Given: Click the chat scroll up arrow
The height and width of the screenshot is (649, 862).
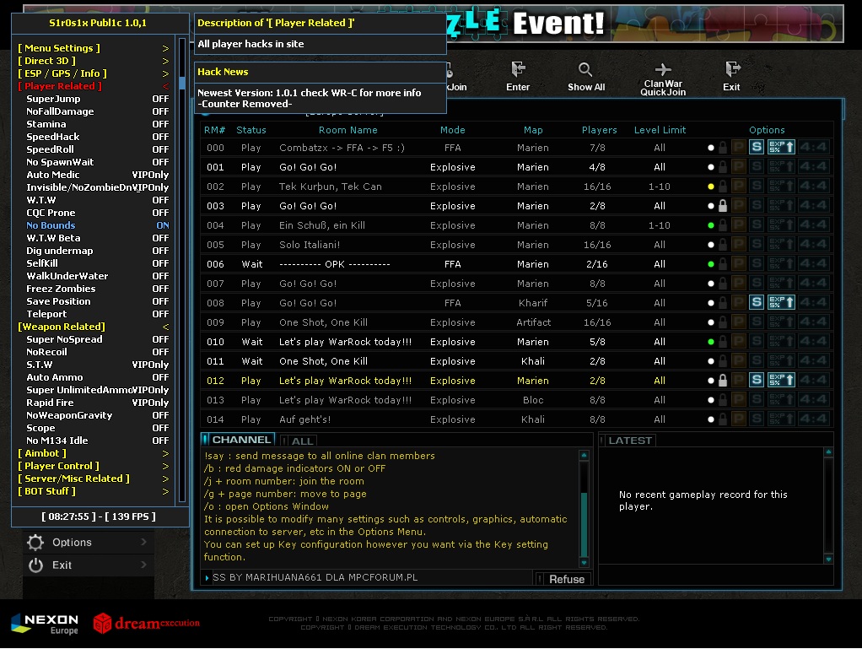Looking at the screenshot, I should click(x=584, y=456).
